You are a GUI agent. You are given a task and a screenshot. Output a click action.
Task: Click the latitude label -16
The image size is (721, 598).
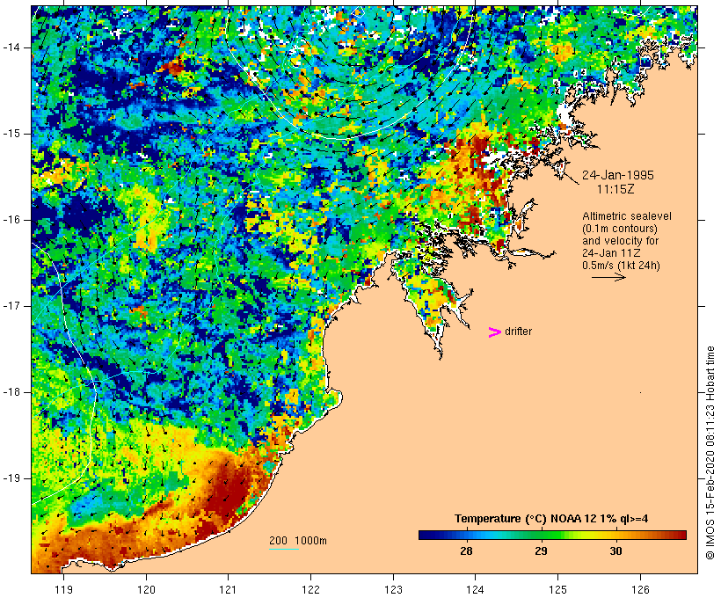point(11,220)
